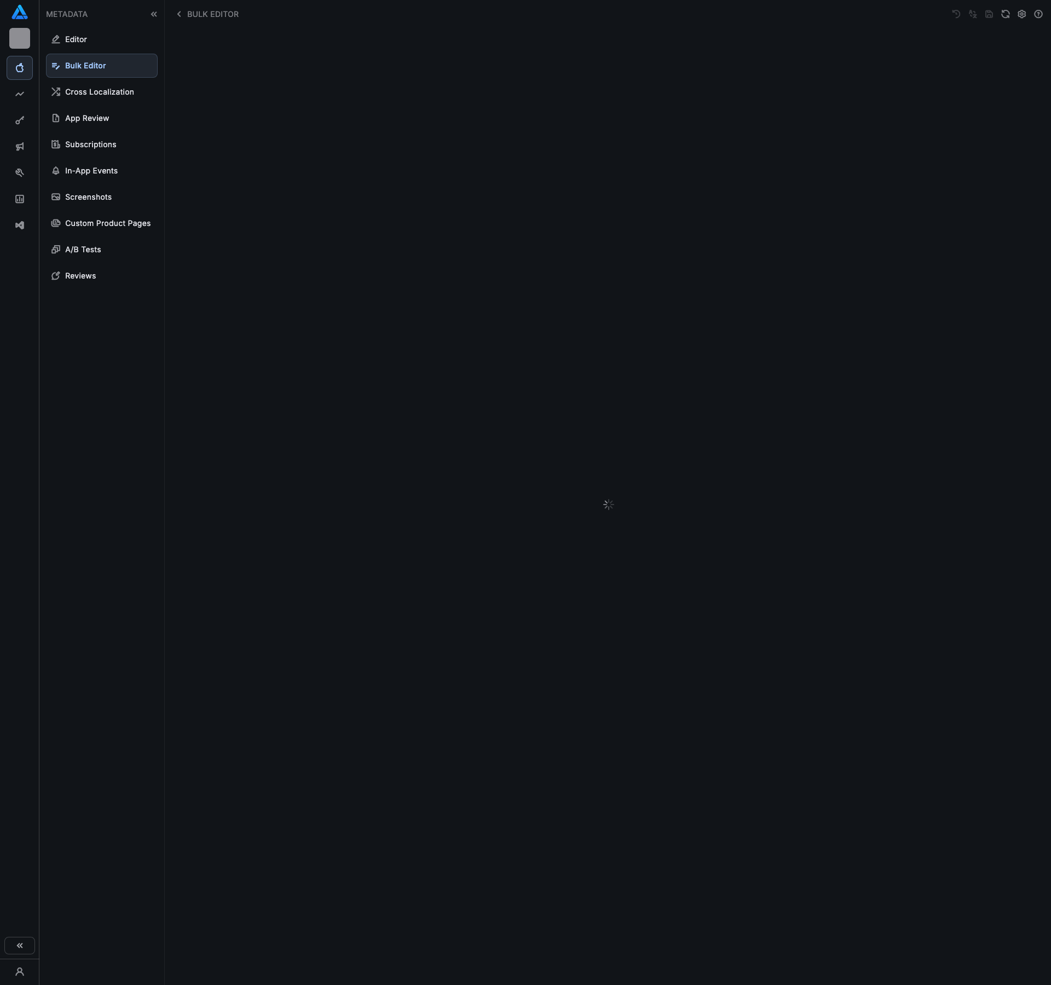
Task: Go to Custom Product Pages
Action: pyautogui.click(x=107, y=223)
